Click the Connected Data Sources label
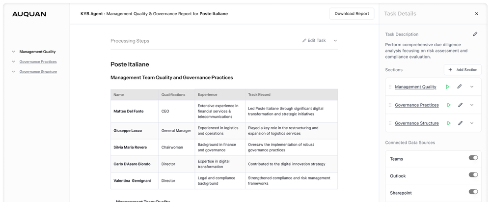 [x=410, y=143]
